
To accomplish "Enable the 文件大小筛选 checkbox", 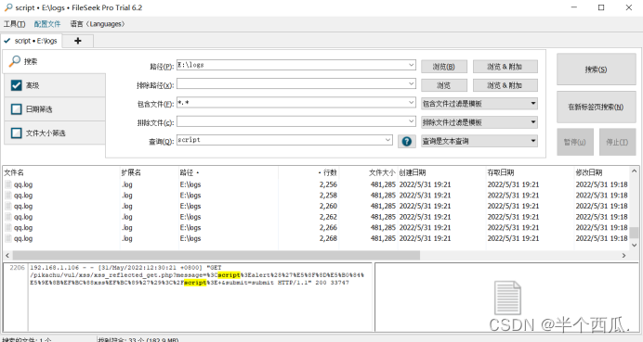I will point(17,133).
